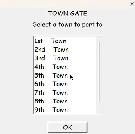Choose 6th Town to port to
The height and width of the screenshot is (134, 135).
coord(51,84)
